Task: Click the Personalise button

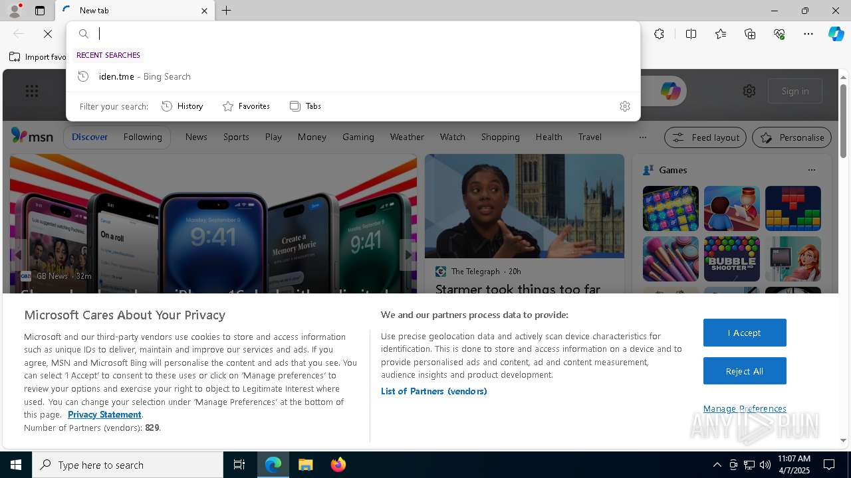Action: click(x=792, y=137)
